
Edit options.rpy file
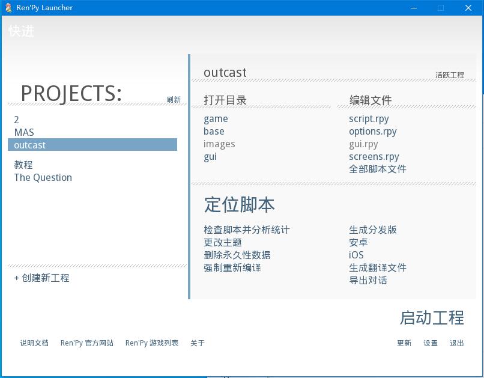(x=372, y=132)
